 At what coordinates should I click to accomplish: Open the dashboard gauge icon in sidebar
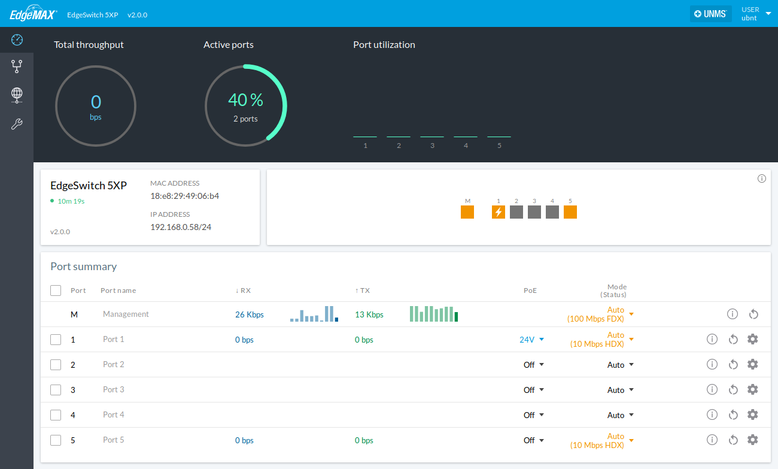pyautogui.click(x=17, y=40)
